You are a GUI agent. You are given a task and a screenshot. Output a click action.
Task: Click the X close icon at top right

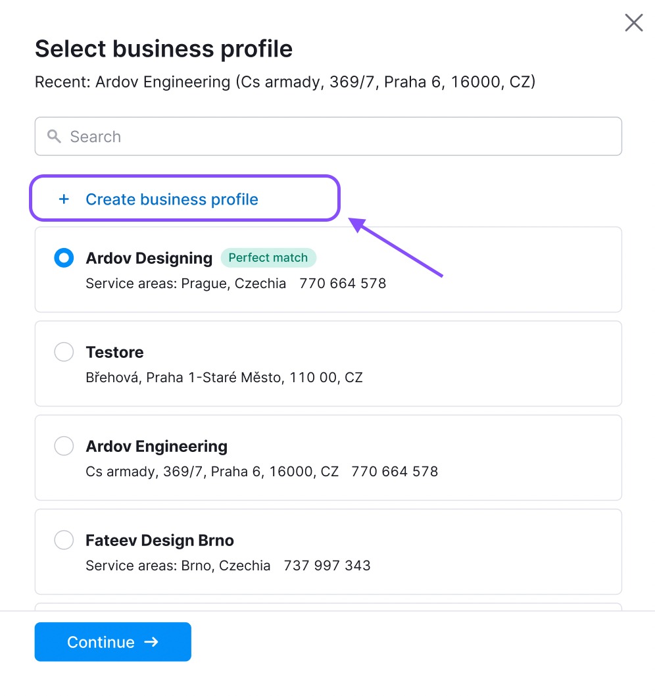click(633, 22)
